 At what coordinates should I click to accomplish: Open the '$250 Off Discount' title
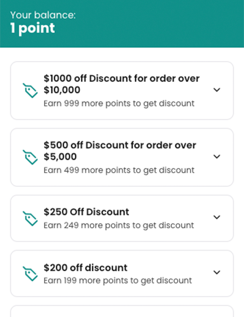(86, 212)
